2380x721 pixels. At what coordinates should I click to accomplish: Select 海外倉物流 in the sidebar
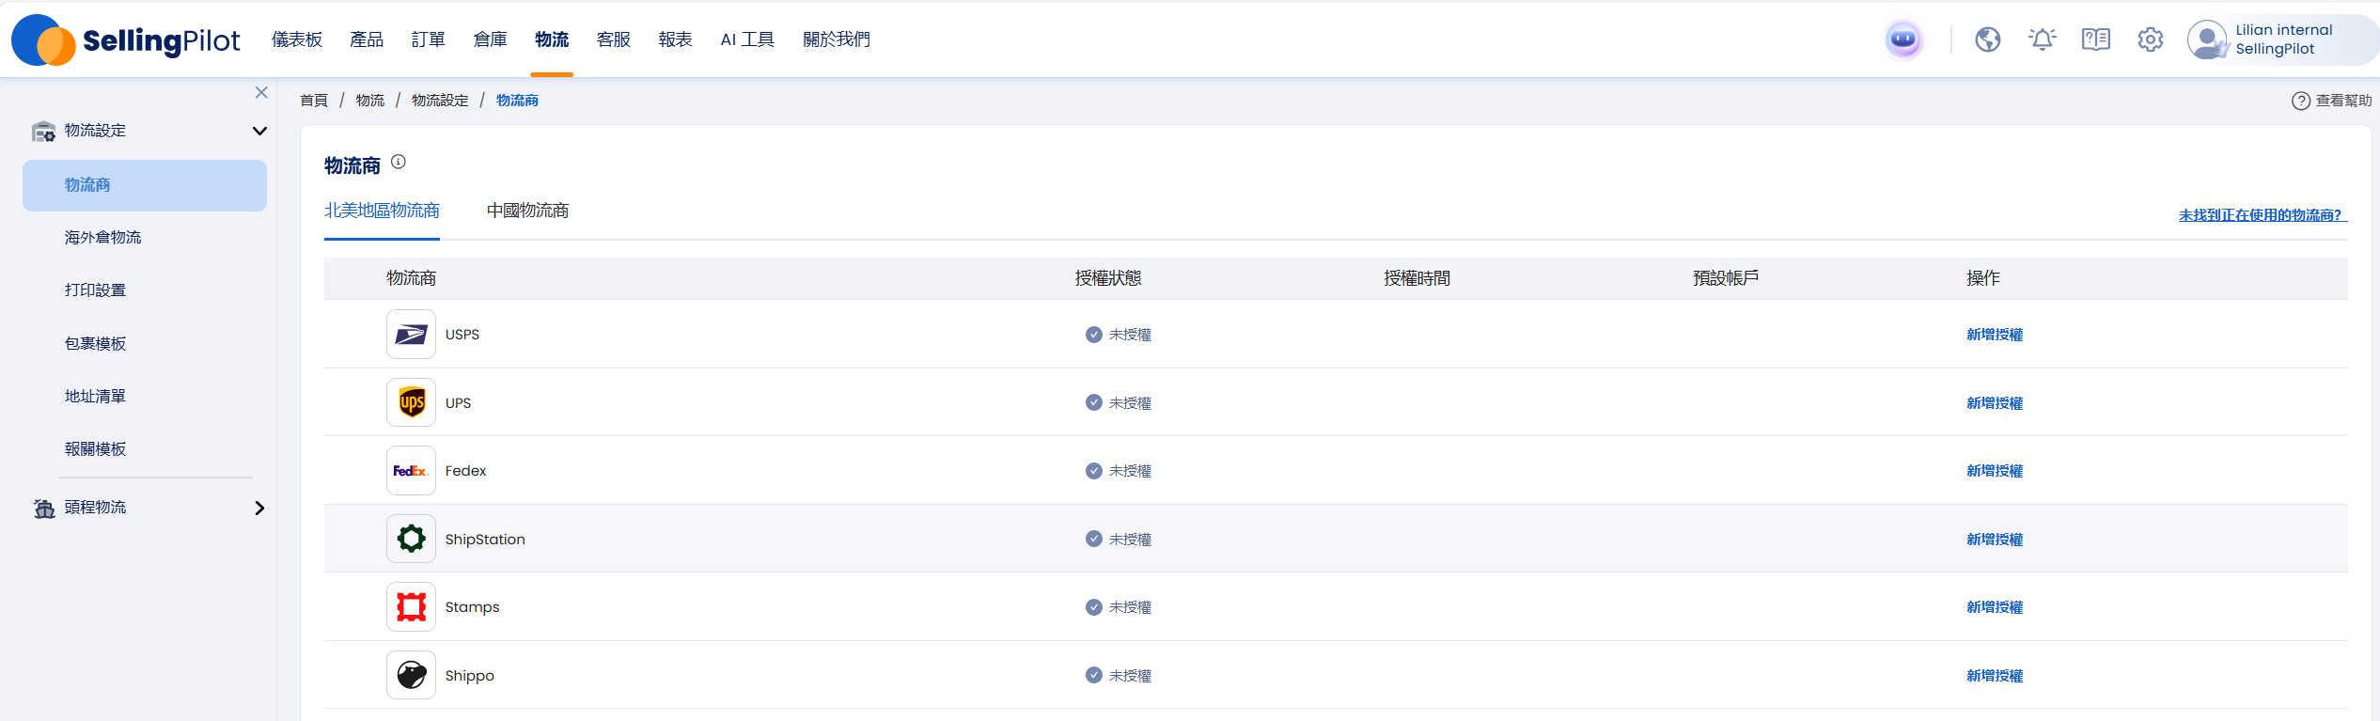[102, 238]
